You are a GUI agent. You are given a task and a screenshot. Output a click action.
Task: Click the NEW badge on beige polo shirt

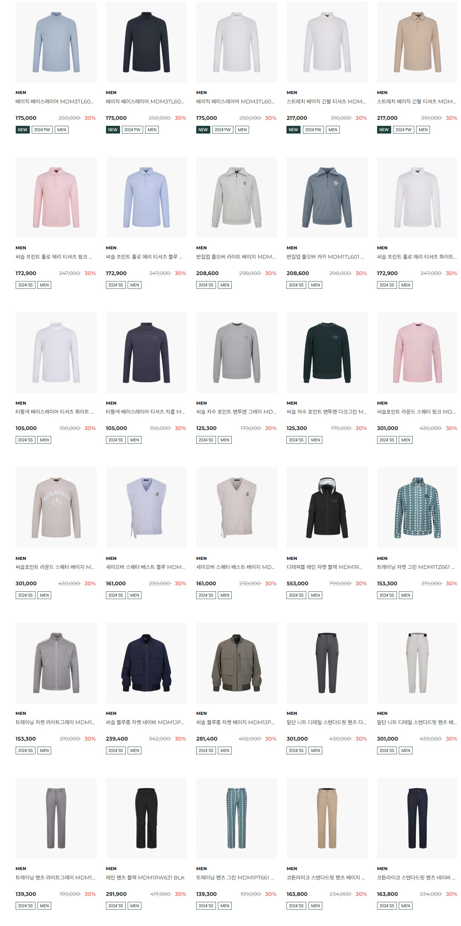[x=384, y=130]
